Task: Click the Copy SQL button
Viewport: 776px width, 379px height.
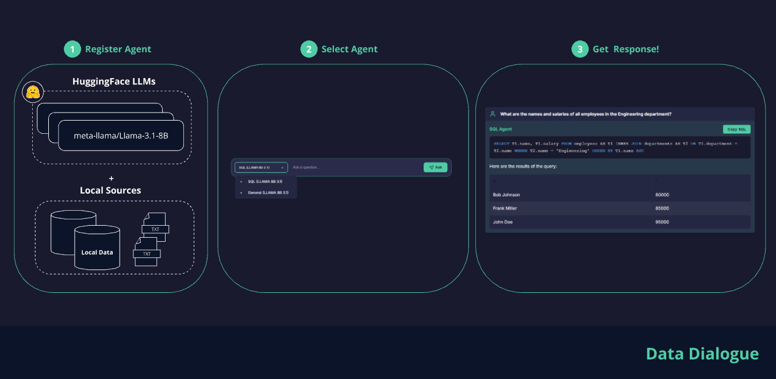Action: point(736,129)
